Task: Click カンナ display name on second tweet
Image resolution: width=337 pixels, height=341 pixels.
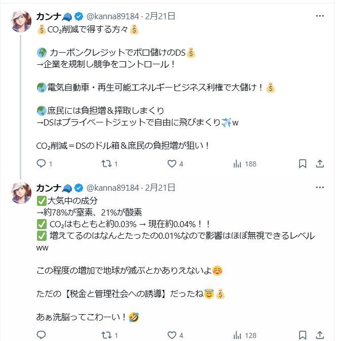Action: coord(49,188)
